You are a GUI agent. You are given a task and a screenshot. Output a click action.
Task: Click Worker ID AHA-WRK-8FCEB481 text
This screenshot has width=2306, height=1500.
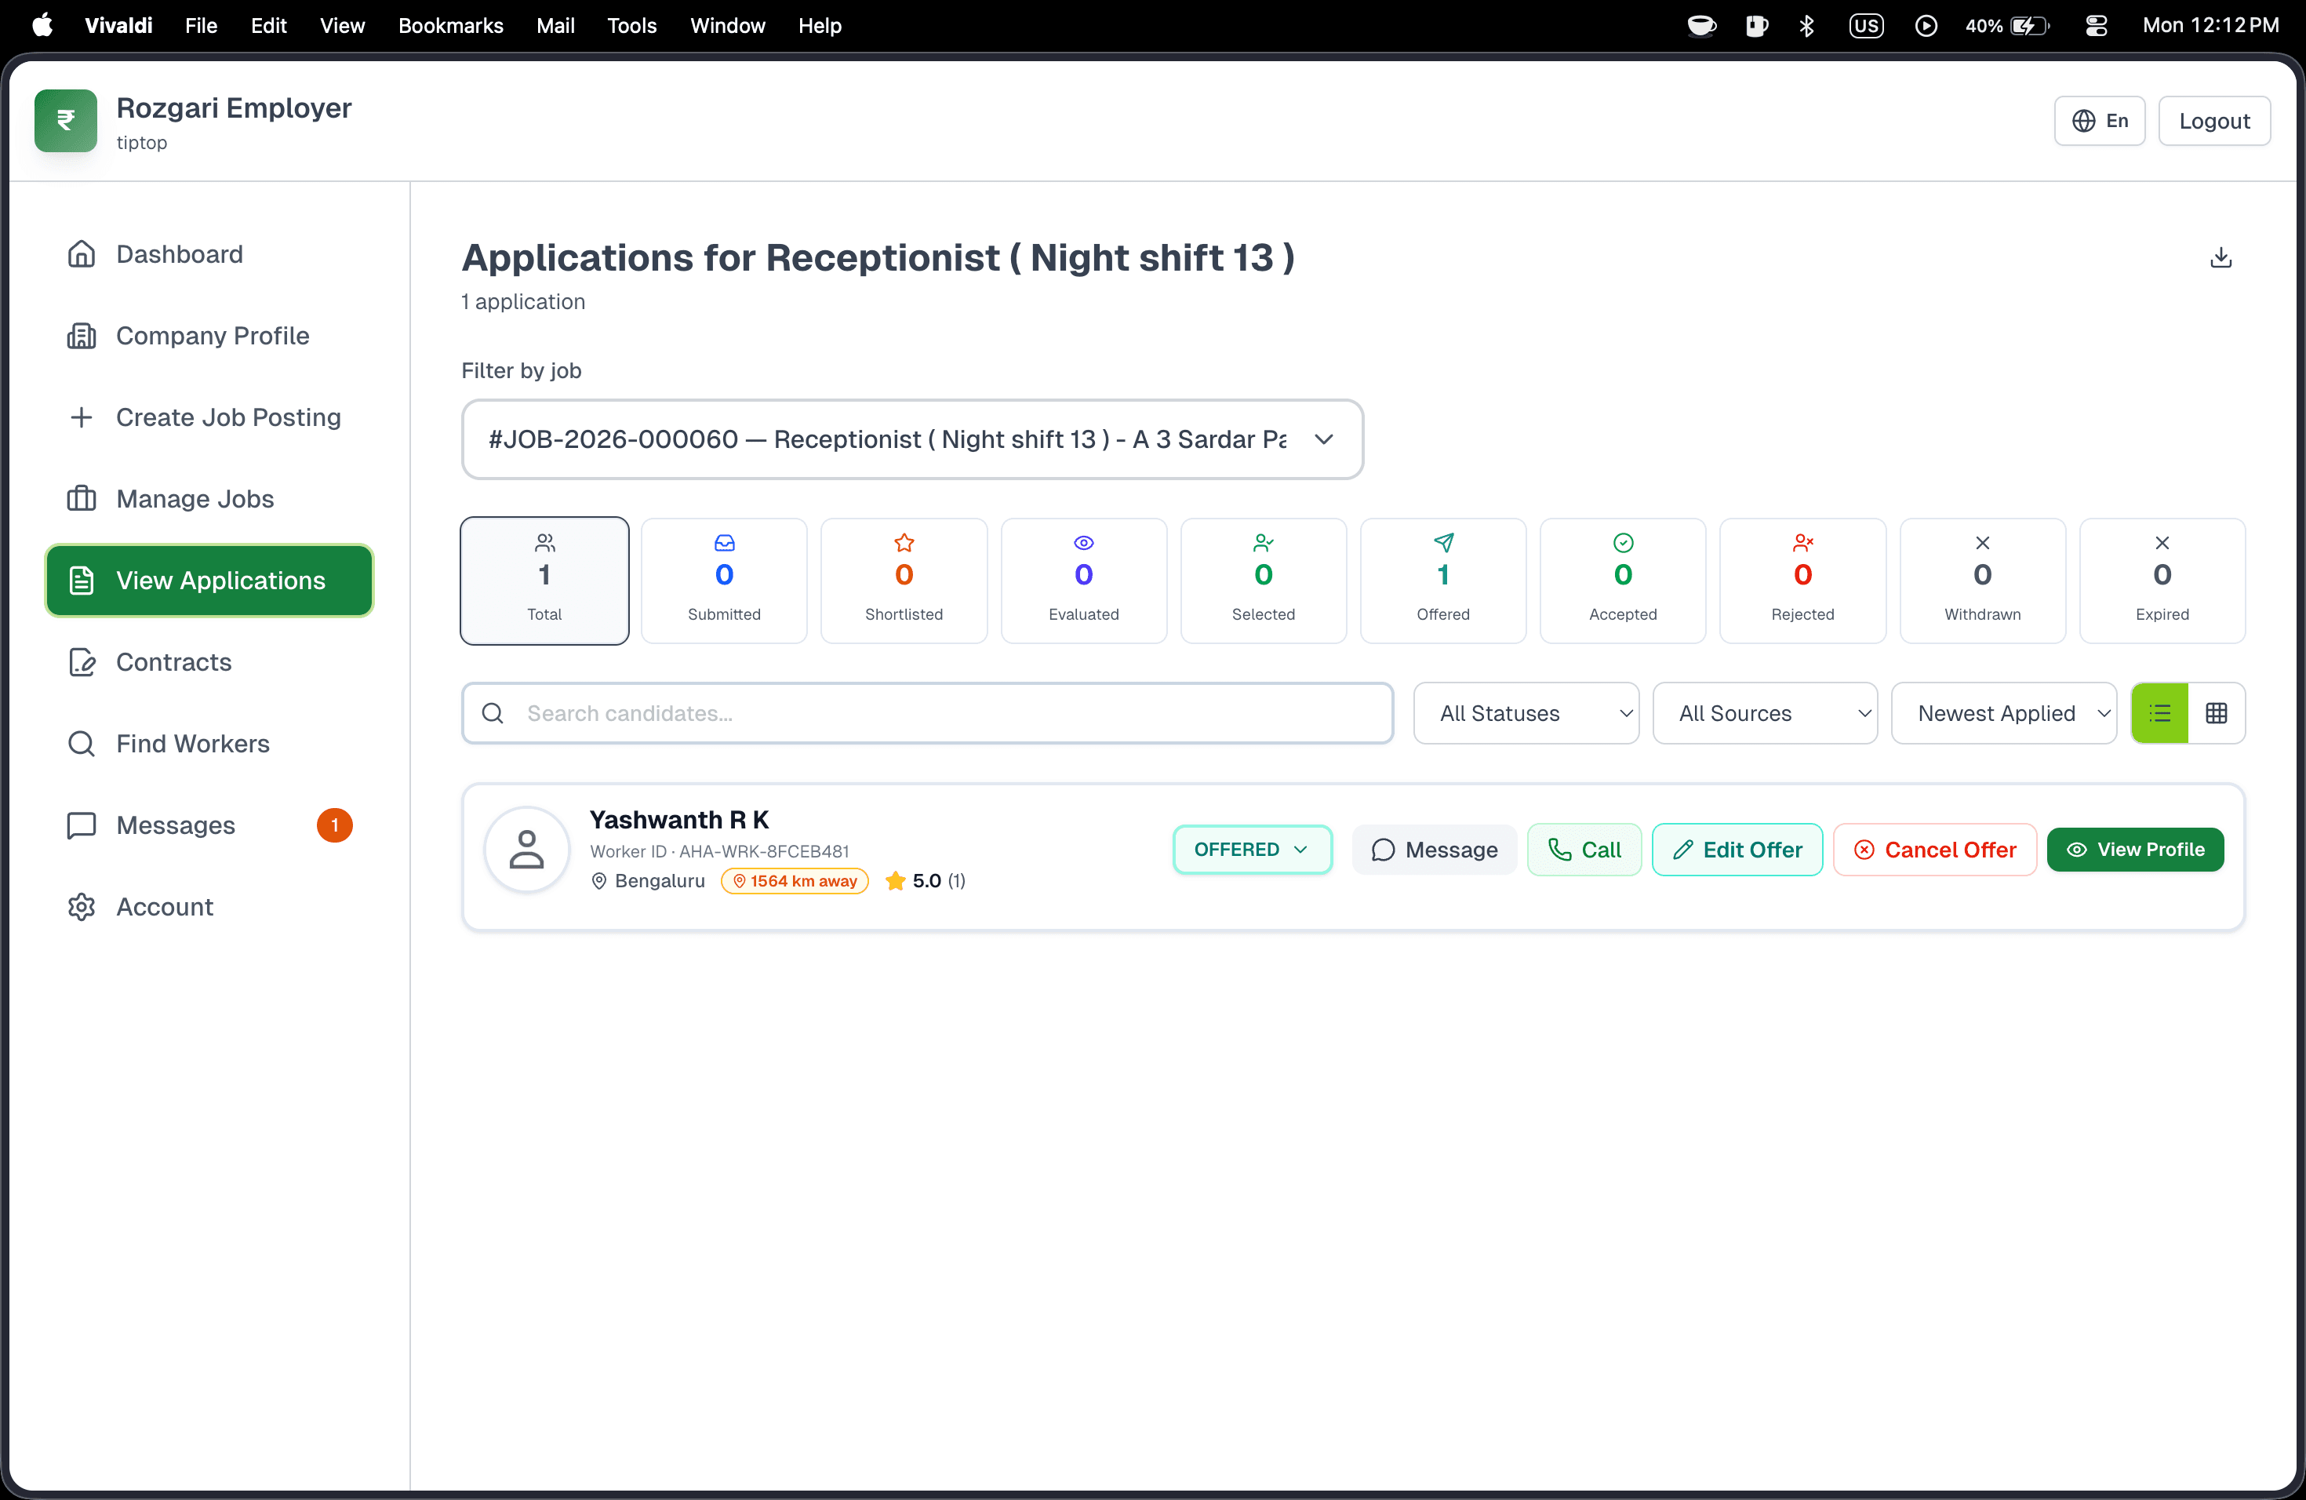point(720,852)
